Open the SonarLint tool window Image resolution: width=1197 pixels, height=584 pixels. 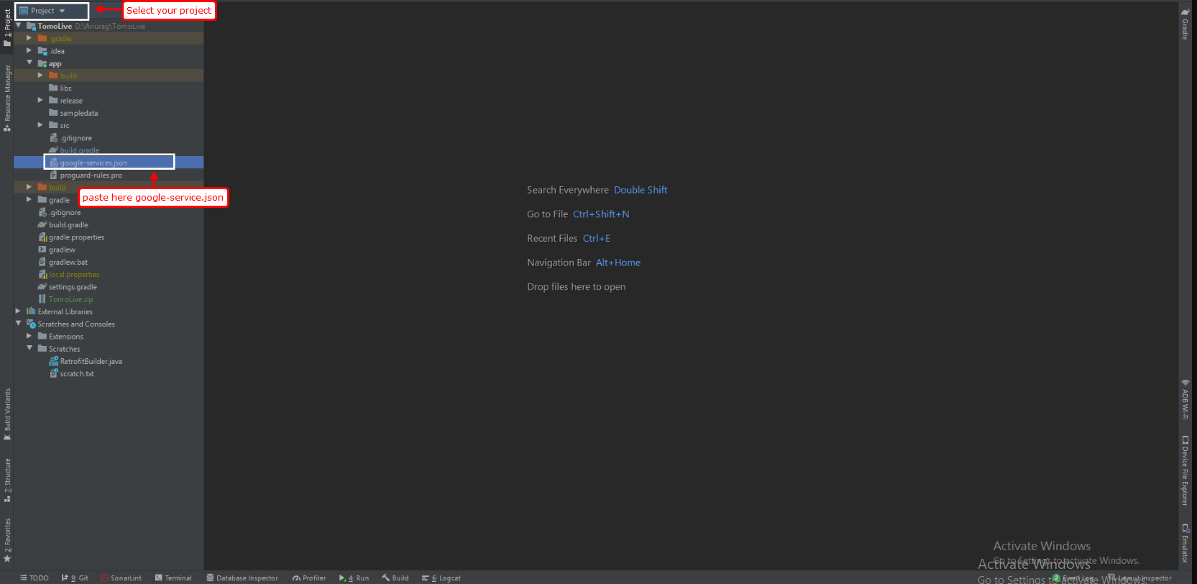pos(121,578)
